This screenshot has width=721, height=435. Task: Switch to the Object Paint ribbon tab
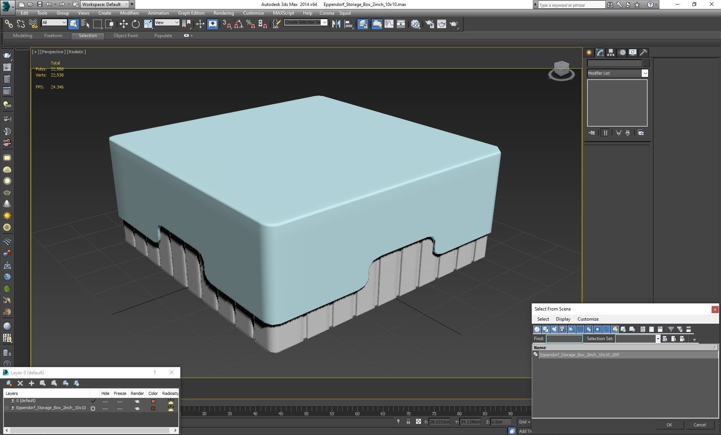[x=125, y=36]
